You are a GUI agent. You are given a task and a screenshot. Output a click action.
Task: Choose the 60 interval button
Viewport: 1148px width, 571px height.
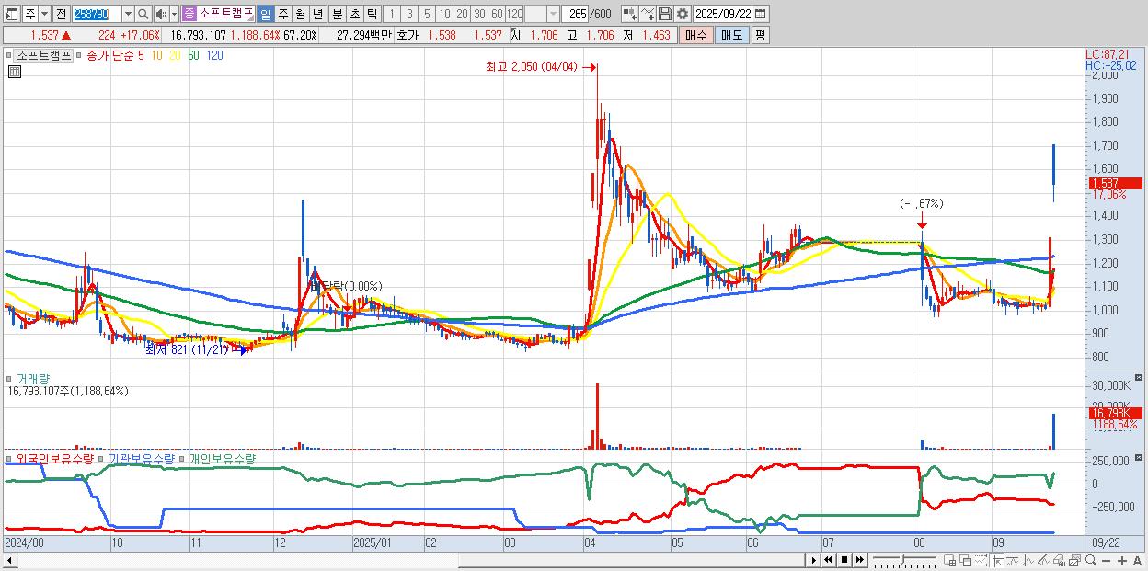[x=497, y=14]
